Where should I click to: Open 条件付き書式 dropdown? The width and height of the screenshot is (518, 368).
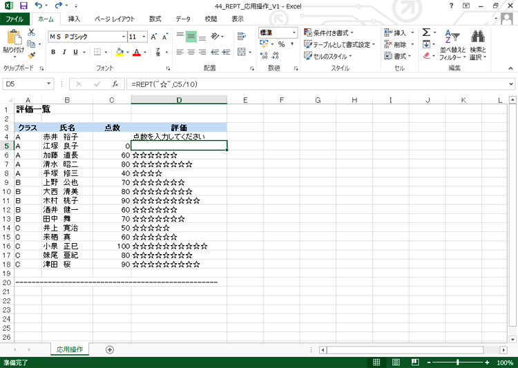point(328,32)
